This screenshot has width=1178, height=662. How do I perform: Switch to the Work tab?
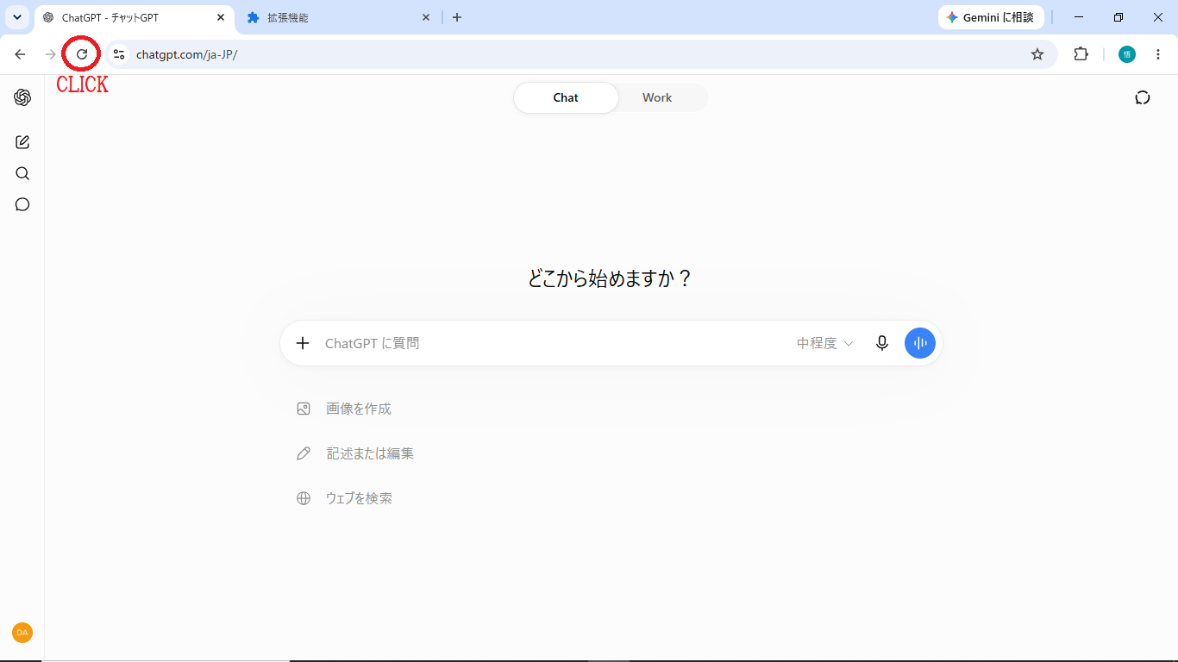[657, 97]
